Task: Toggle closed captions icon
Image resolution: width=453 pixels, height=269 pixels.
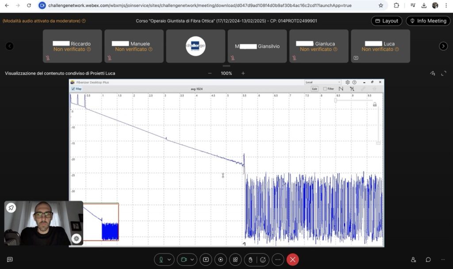Action: pyautogui.click(x=10, y=260)
